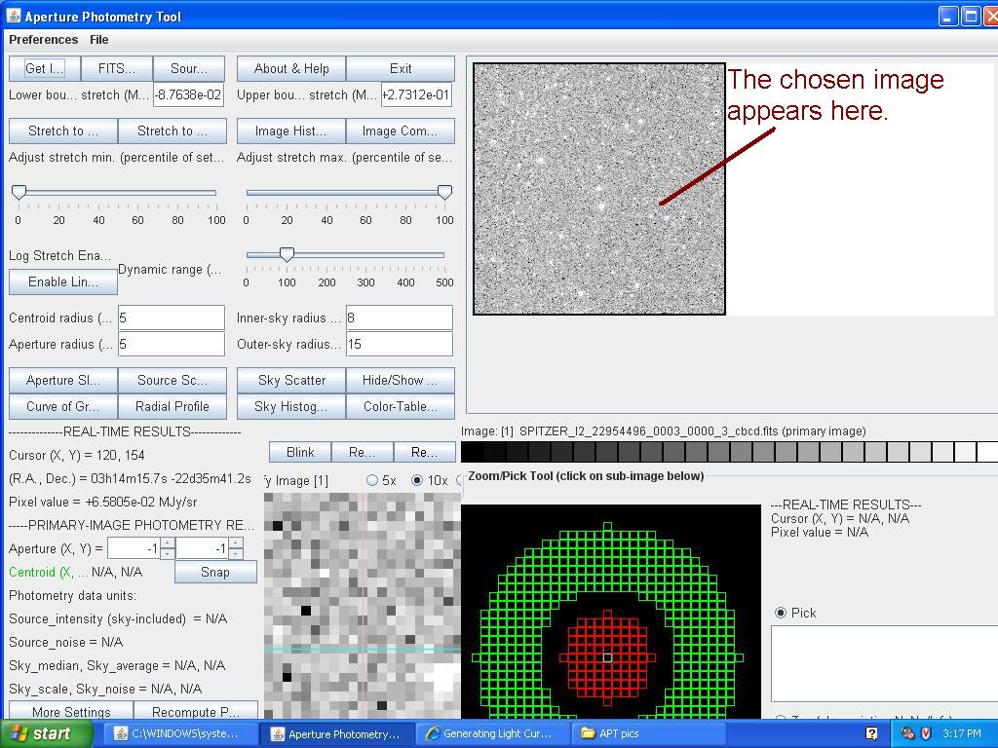Open the File menu
The height and width of the screenshot is (748, 998).
click(99, 40)
